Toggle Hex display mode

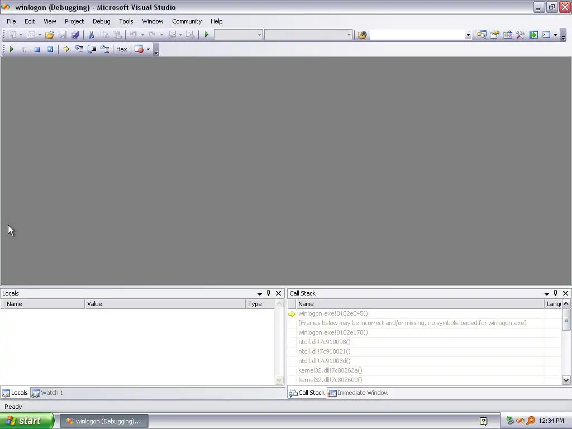click(121, 49)
